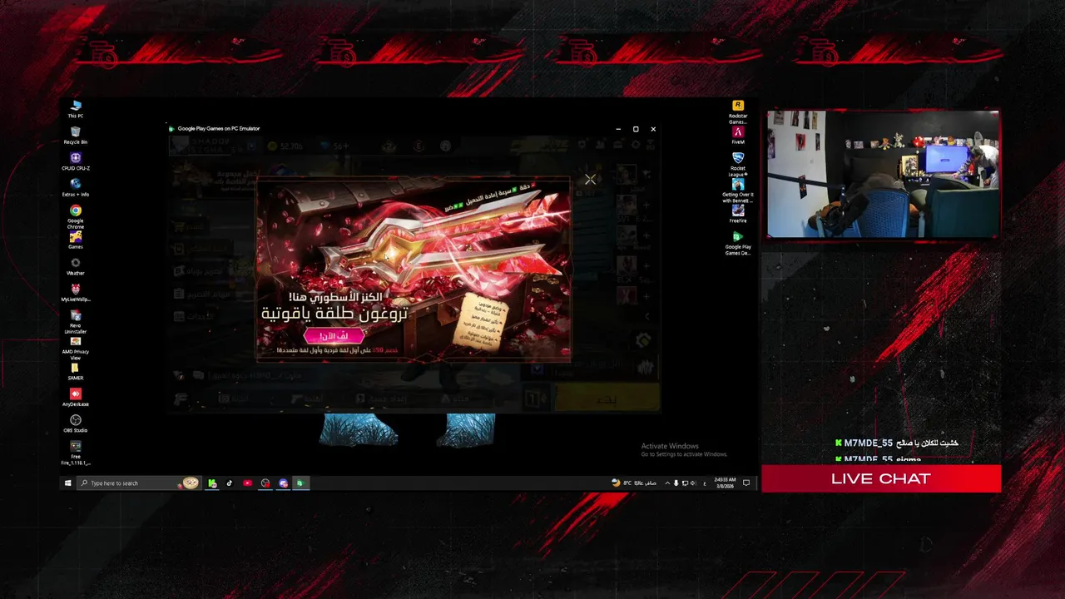Click the M7MDE_55 chat username
This screenshot has height=599, width=1065.
coord(870,443)
